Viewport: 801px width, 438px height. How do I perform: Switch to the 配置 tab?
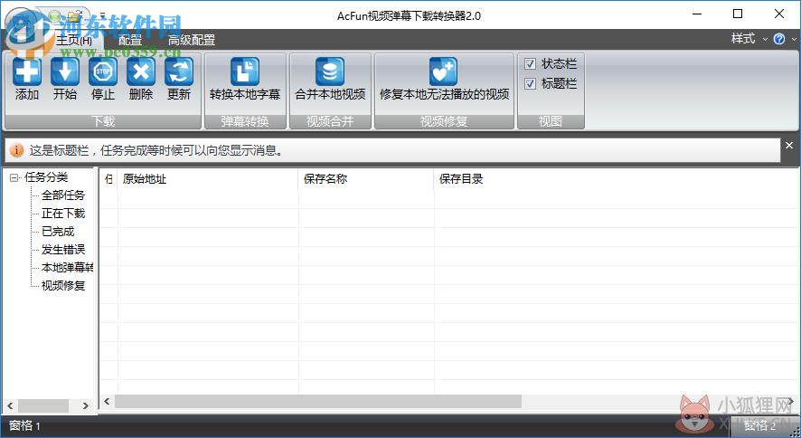click(x=130, y=40)
